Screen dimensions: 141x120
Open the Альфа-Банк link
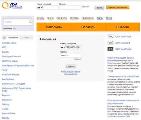pyautogui.click(x=8, y=79)
